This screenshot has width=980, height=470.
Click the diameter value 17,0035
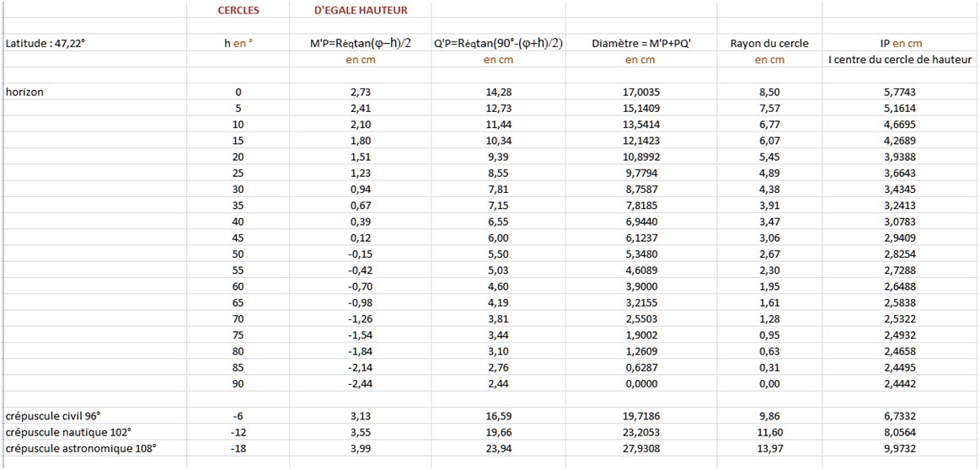pos(641,92)
